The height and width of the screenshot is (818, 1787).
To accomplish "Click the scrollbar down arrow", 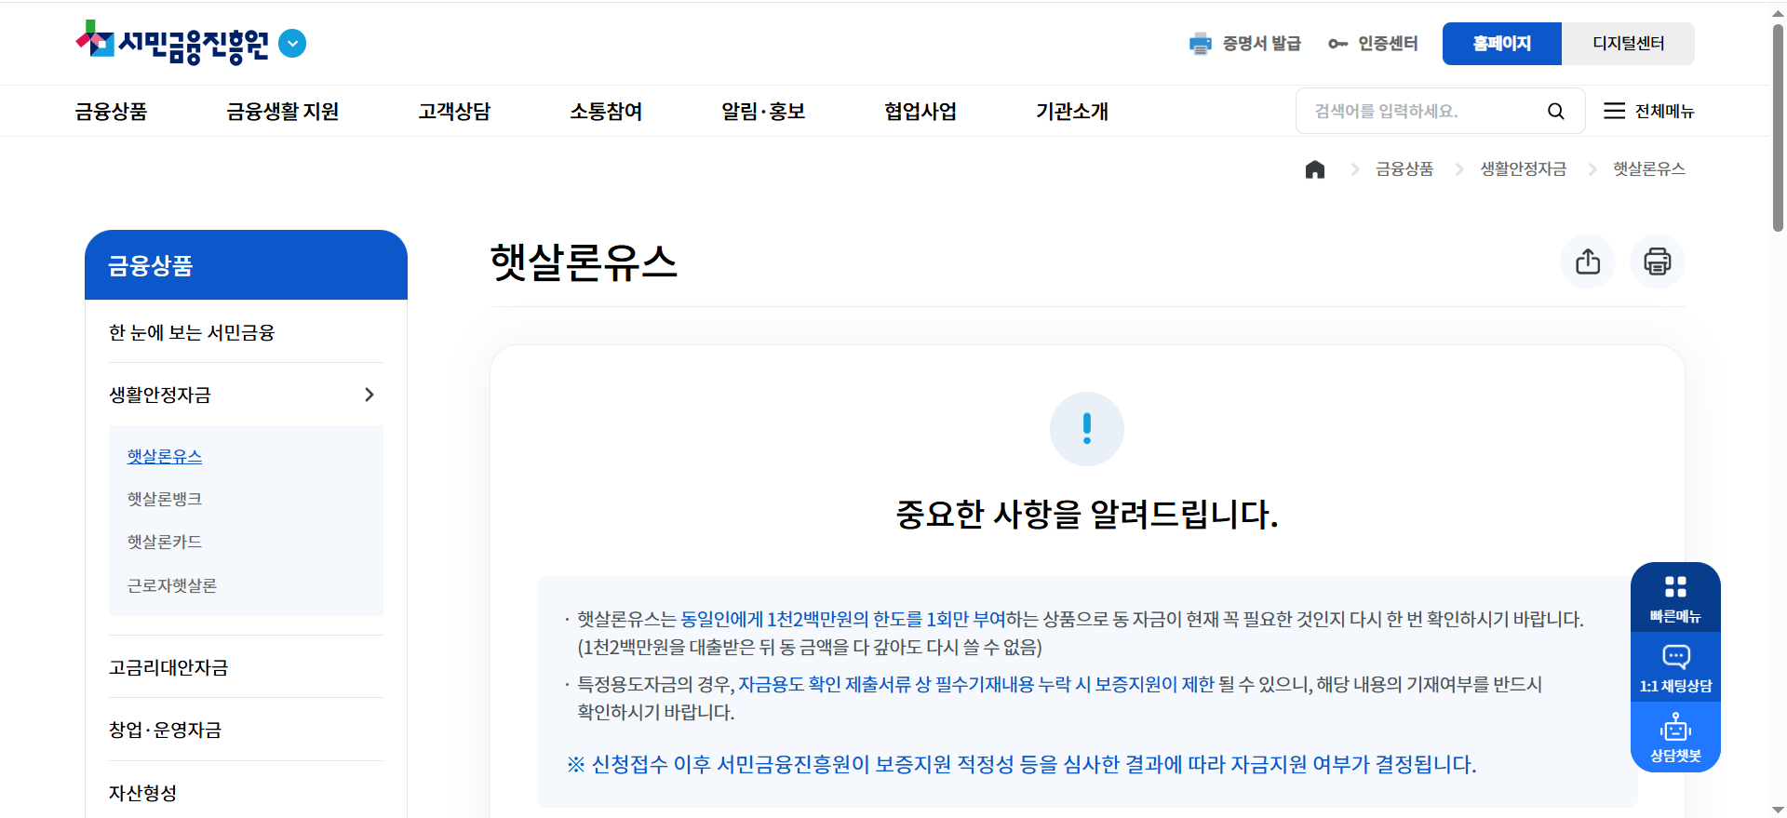I will pyautogui.click(x=1778, y=810).
